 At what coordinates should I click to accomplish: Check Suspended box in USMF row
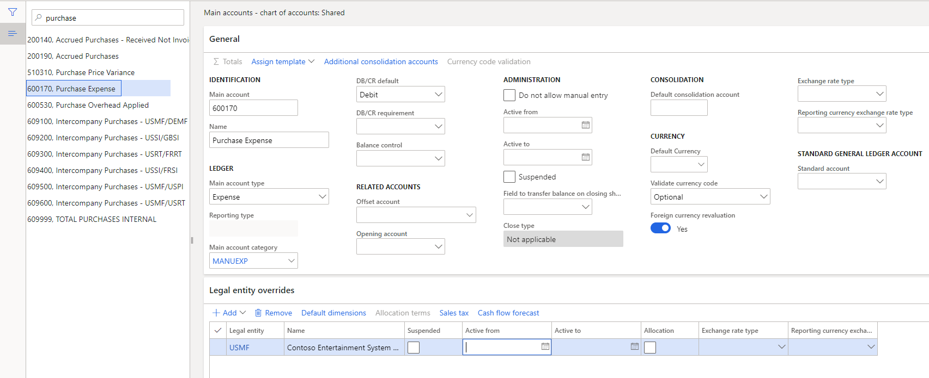pos(414,347)
